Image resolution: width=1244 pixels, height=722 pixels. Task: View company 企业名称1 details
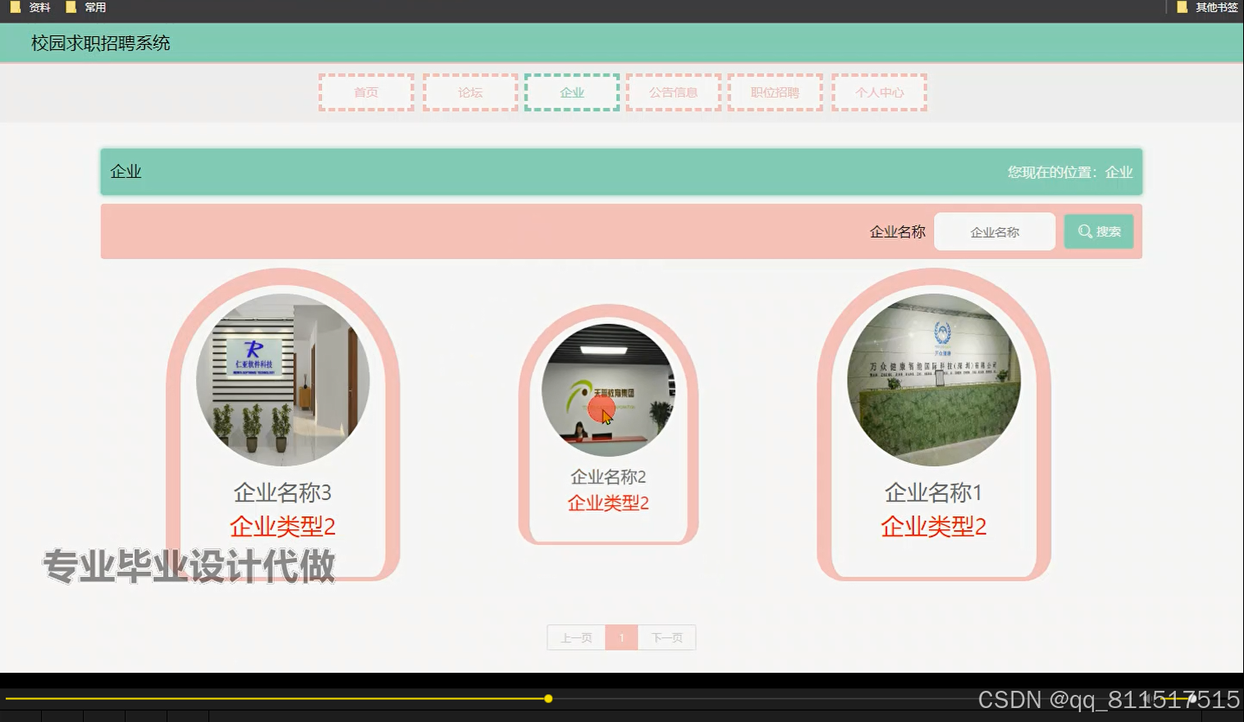[933, 380]
